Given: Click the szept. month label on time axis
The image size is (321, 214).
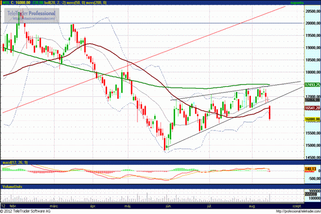Looking at the screenshot, I should pos(296,206).
